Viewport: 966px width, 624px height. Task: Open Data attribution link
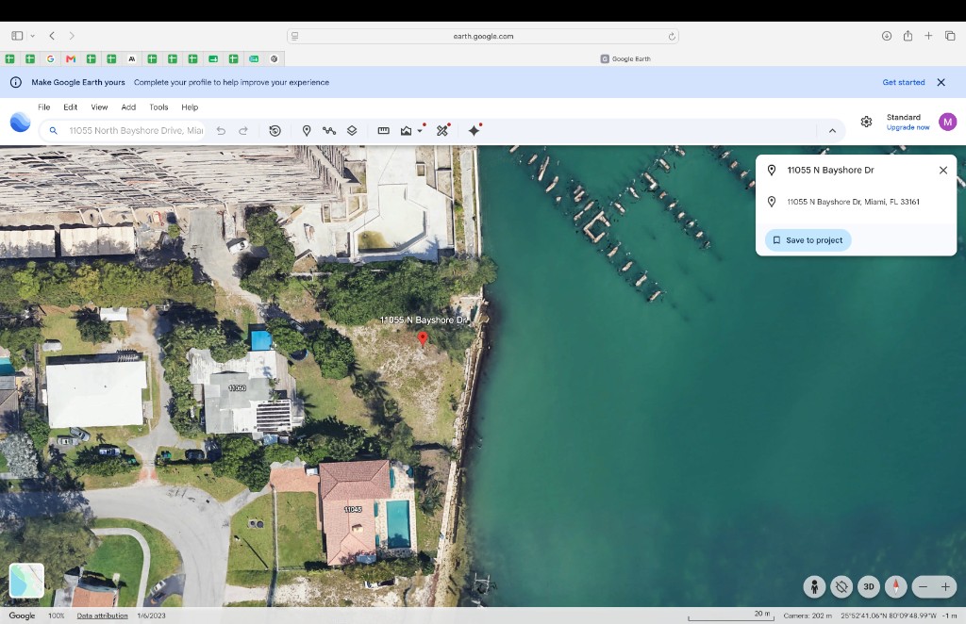[102, 616]
